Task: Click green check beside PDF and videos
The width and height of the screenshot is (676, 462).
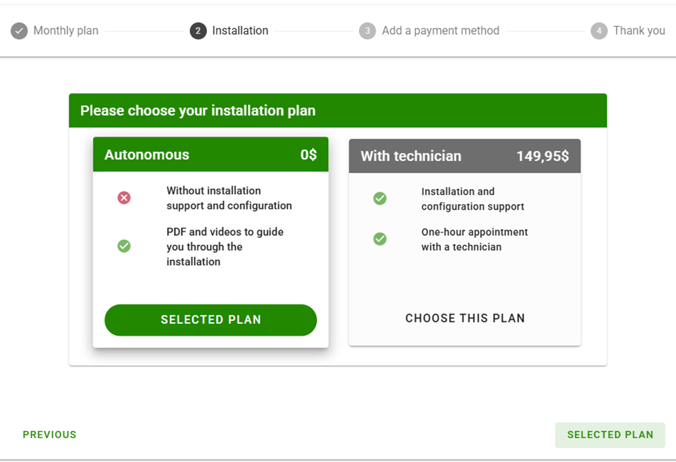Action: (x=124, y=246)
